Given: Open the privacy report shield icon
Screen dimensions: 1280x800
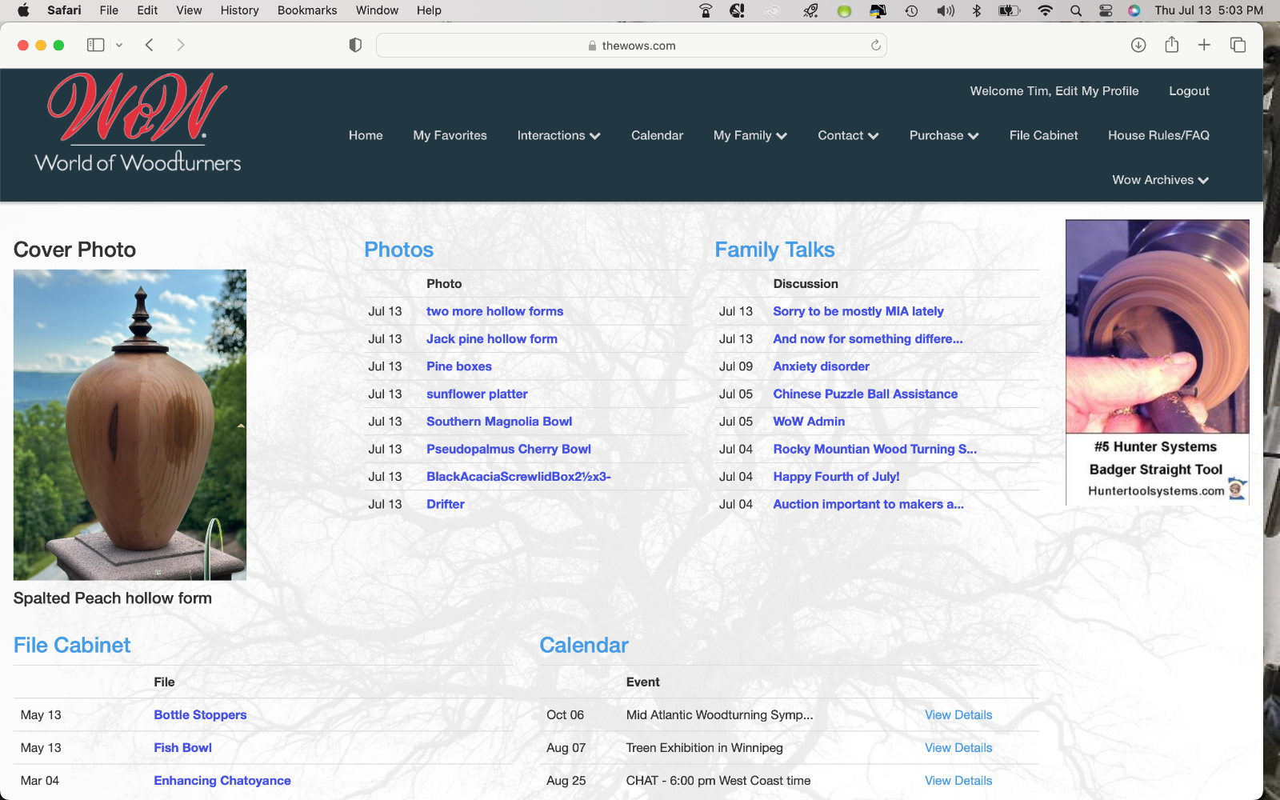Looking at the screenshot, I should click(x=355, y=45).
